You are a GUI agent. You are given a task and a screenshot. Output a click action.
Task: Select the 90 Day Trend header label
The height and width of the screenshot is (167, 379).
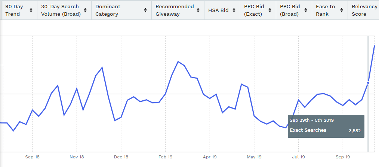[x=14, y=10]
